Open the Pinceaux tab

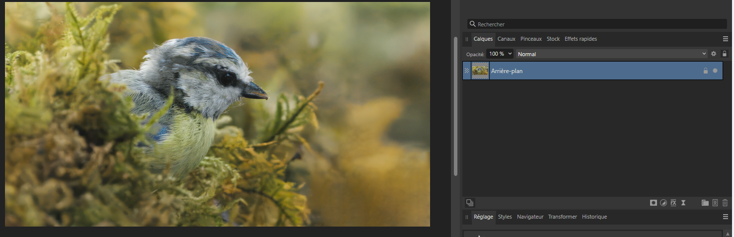(531, 39)
